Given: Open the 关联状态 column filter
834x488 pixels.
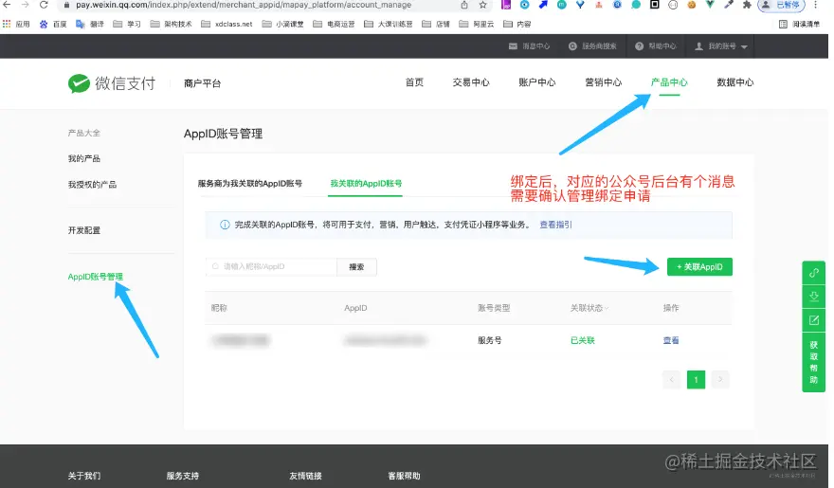Looking at the screenshot, I should (x=589, y=308).
